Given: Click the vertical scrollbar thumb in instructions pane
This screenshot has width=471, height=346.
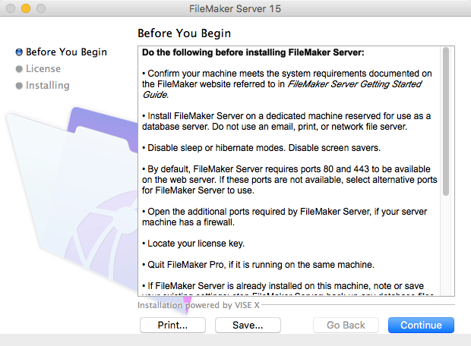Looking at the screenshot, I should [446, 121].
